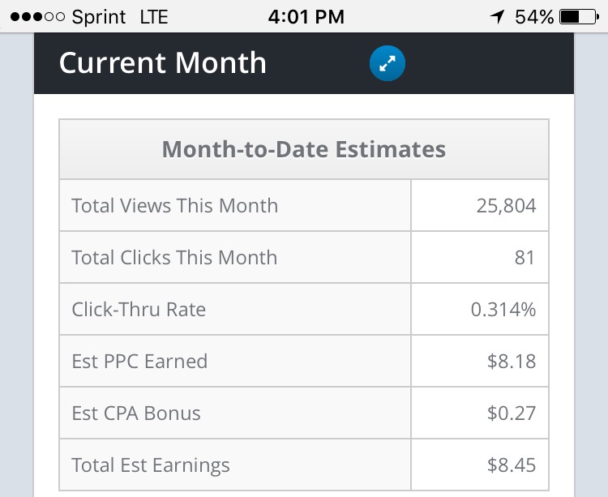
Task: Tap the $8.45 total earnings value
Action: [512, 465]
